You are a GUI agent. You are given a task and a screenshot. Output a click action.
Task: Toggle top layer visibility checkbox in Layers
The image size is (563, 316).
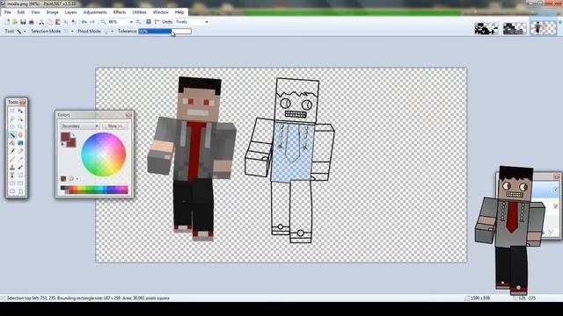click(x=555, y=190)
